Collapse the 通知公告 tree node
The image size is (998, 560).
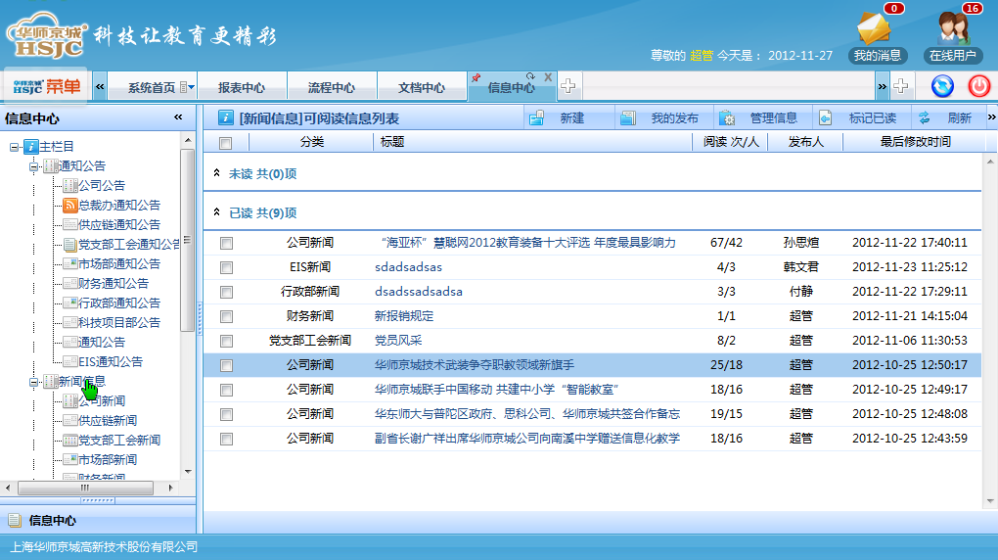click(33, 166)
